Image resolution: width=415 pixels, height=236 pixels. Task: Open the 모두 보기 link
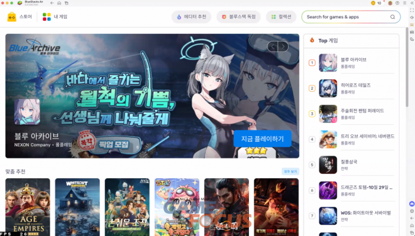click(290, 171)
